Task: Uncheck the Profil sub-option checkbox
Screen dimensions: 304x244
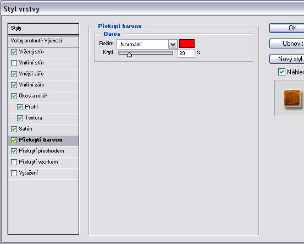Action: pos(20,107)
